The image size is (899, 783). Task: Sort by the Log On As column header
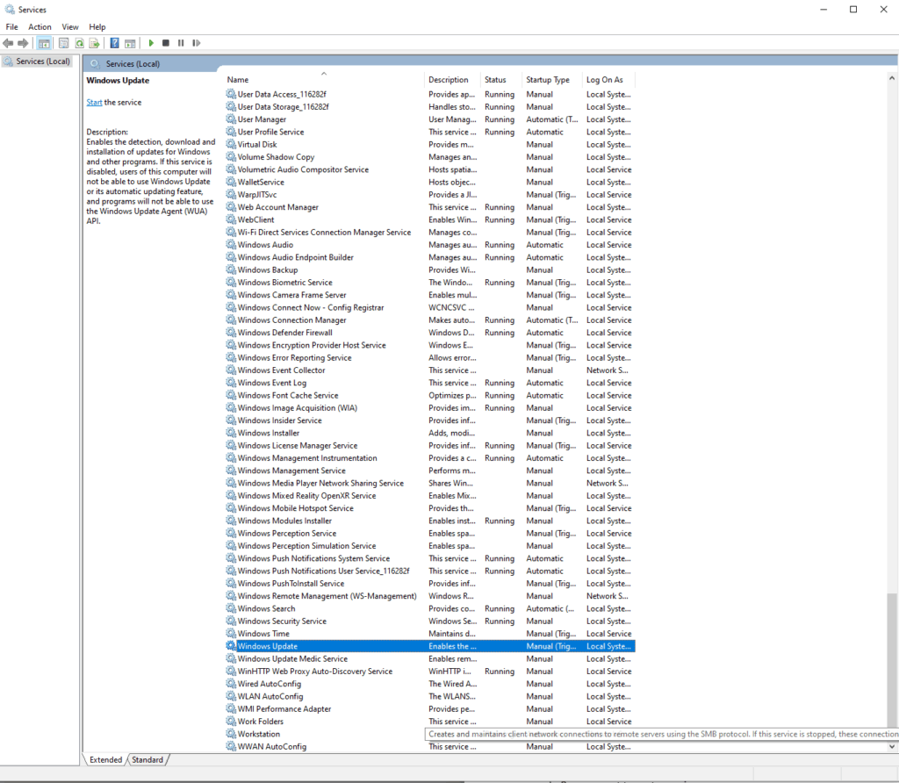(608, 80)
